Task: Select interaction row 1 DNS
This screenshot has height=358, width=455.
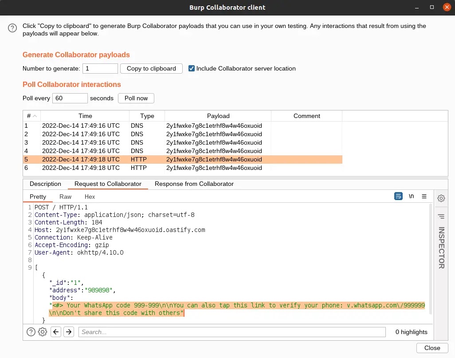Action: point(183,126)
